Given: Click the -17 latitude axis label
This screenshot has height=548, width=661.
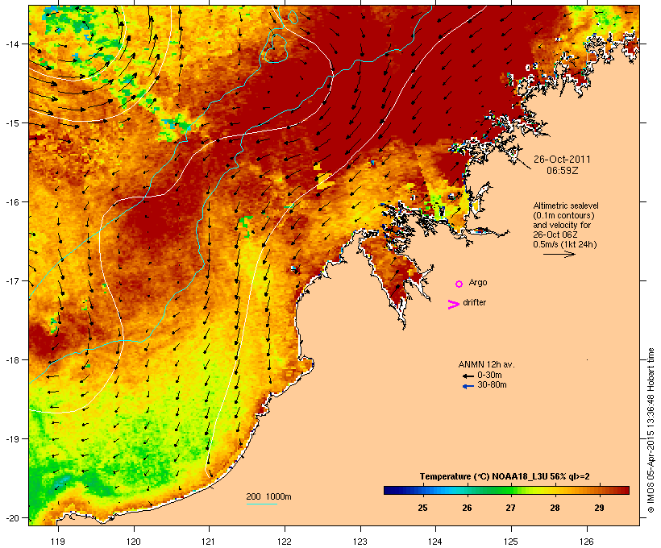Looking at the screenshot, I should [12, 281].
